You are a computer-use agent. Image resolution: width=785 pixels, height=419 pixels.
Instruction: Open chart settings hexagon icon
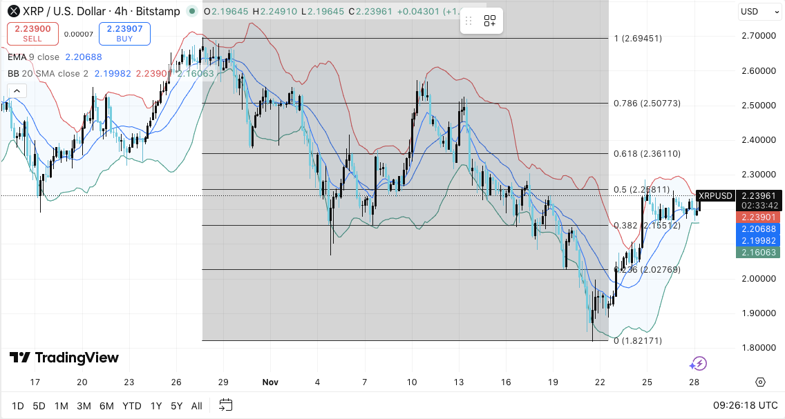pyautogui.click(x=760, y=382)
